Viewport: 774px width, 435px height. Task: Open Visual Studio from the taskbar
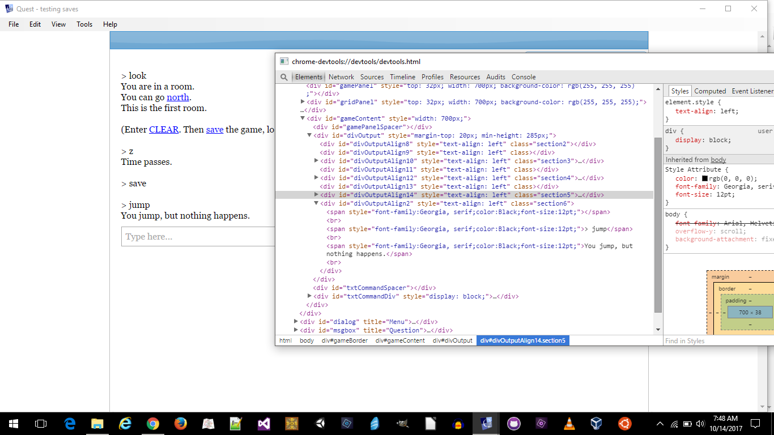(264, 424)
